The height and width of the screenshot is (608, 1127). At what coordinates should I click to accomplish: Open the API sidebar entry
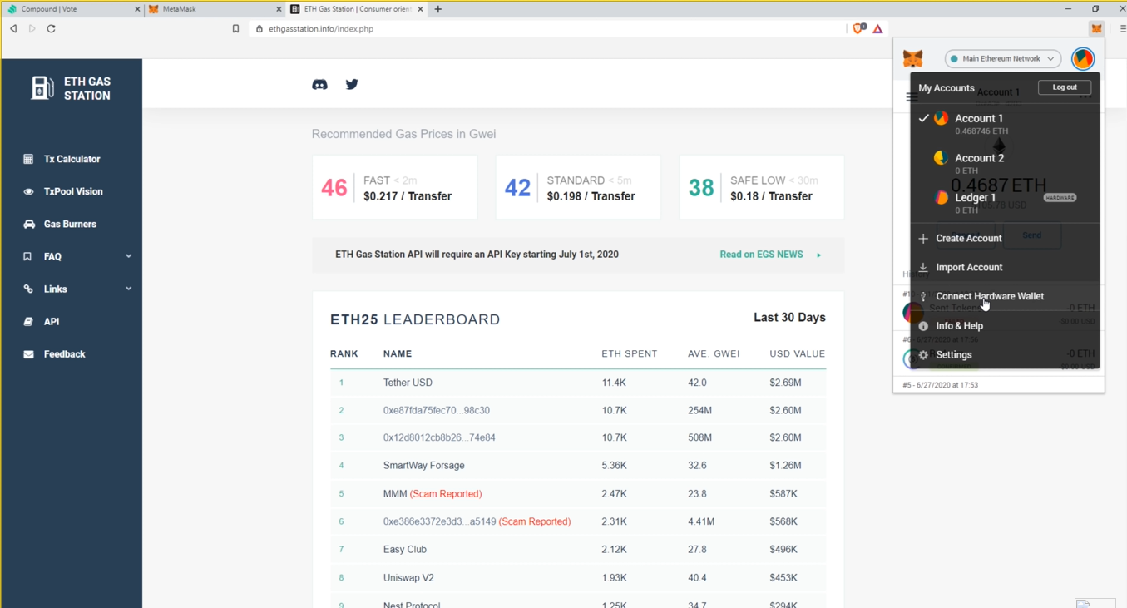(x=52, y=321)
